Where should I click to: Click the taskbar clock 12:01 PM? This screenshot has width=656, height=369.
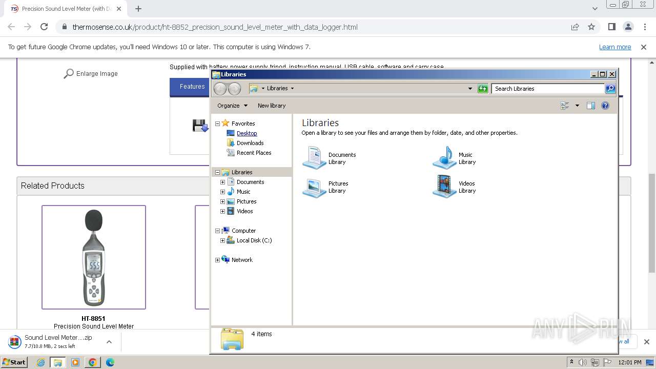(630, 362)
